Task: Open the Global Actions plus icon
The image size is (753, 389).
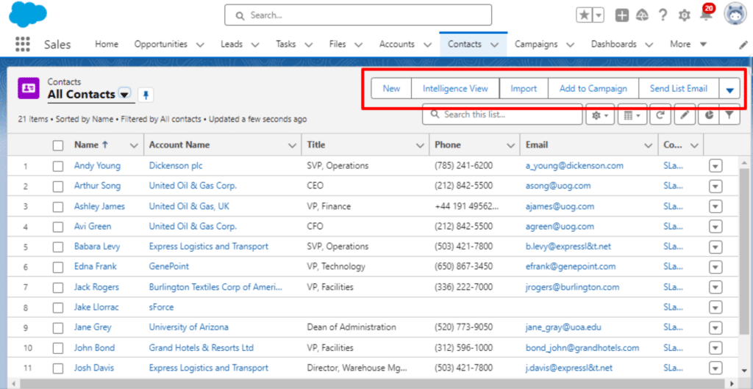Action: pos(622,15)
